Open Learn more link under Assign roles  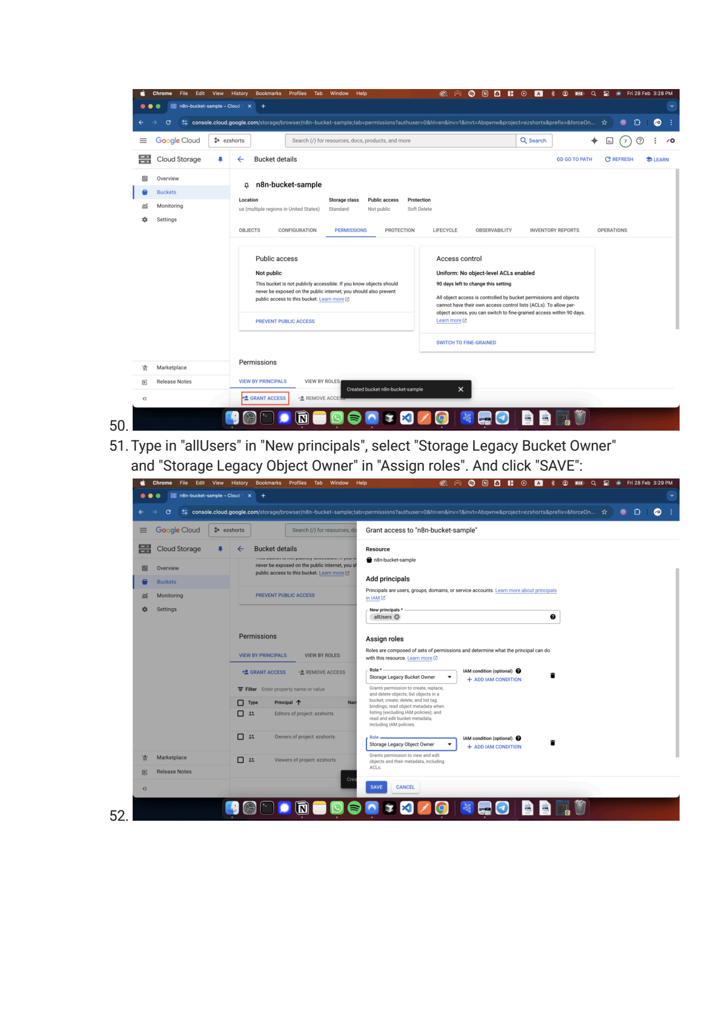(x=422, y=658)
